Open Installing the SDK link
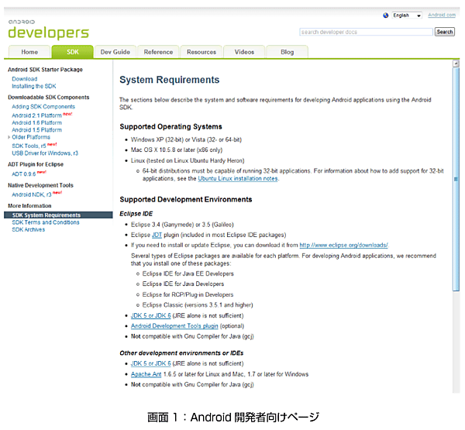The image size is (465, 430). click(34, 86)
